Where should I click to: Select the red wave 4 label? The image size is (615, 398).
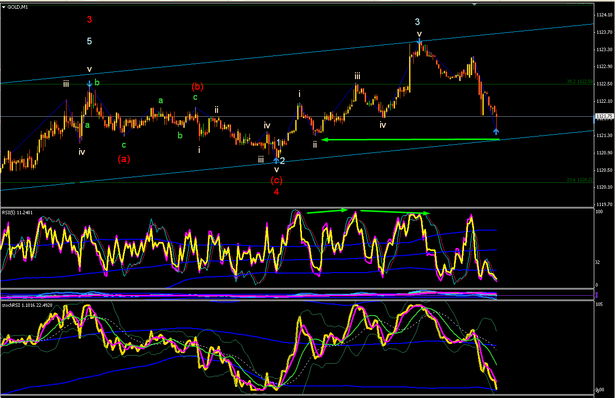276,192
